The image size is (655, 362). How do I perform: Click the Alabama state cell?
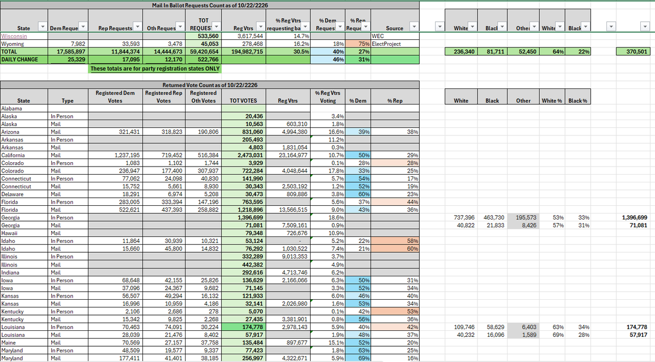click(23, 109)
